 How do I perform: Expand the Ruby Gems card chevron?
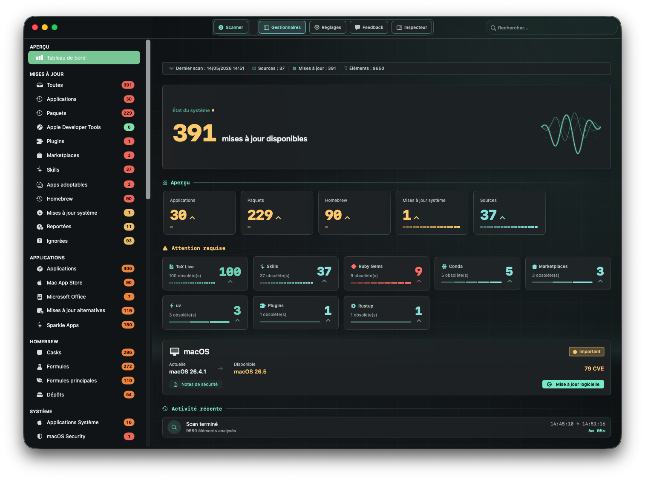[x=419, y=281]
